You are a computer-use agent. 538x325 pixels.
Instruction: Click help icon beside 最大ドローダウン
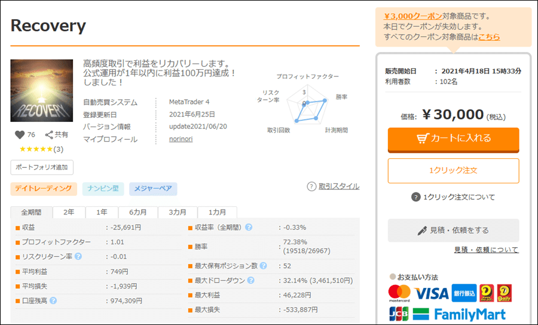(250, 280)
